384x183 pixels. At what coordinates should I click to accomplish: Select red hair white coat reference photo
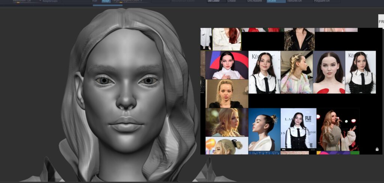(227, 39)
